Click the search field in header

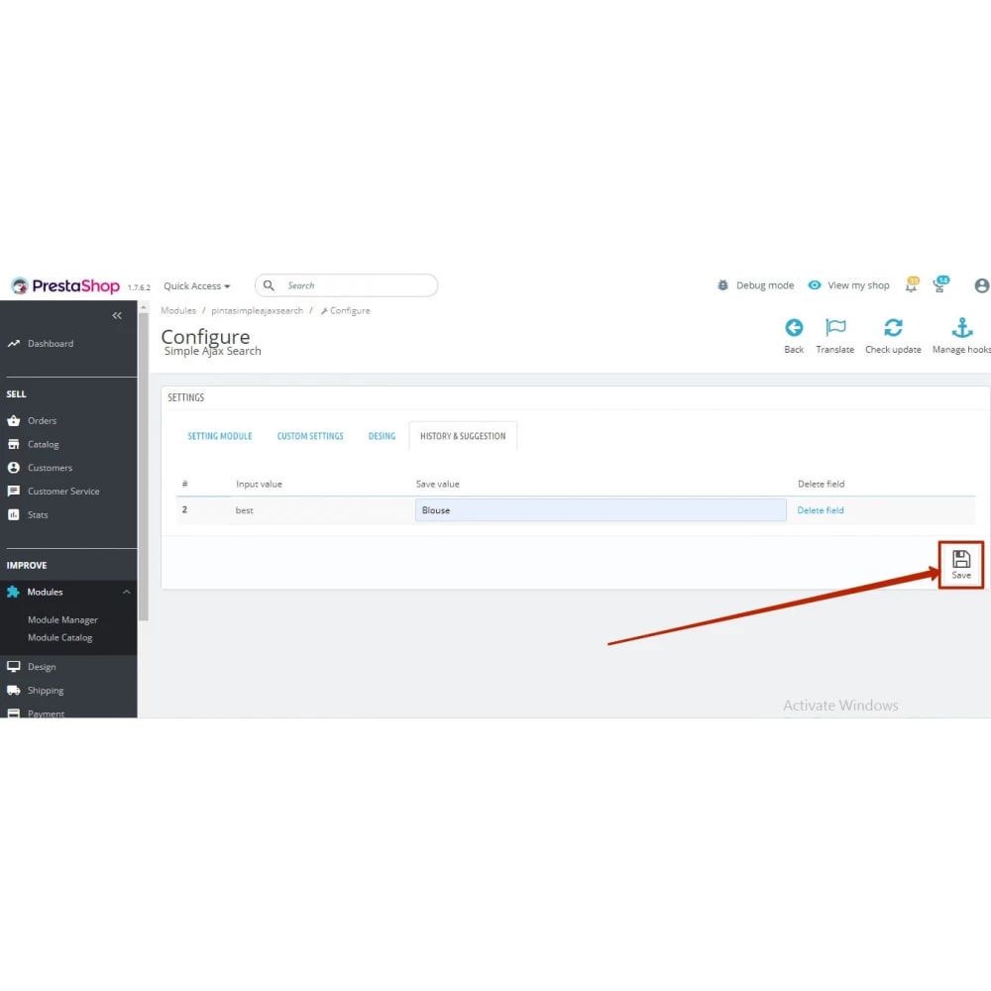click(x=346, y=285)
